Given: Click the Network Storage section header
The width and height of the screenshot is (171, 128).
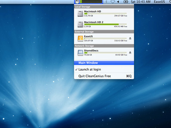Looking at the screenshot, I should click(104, 46).
